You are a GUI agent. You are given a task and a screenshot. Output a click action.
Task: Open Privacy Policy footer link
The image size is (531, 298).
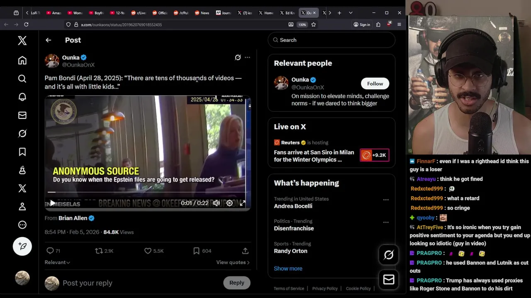point(325,288)
